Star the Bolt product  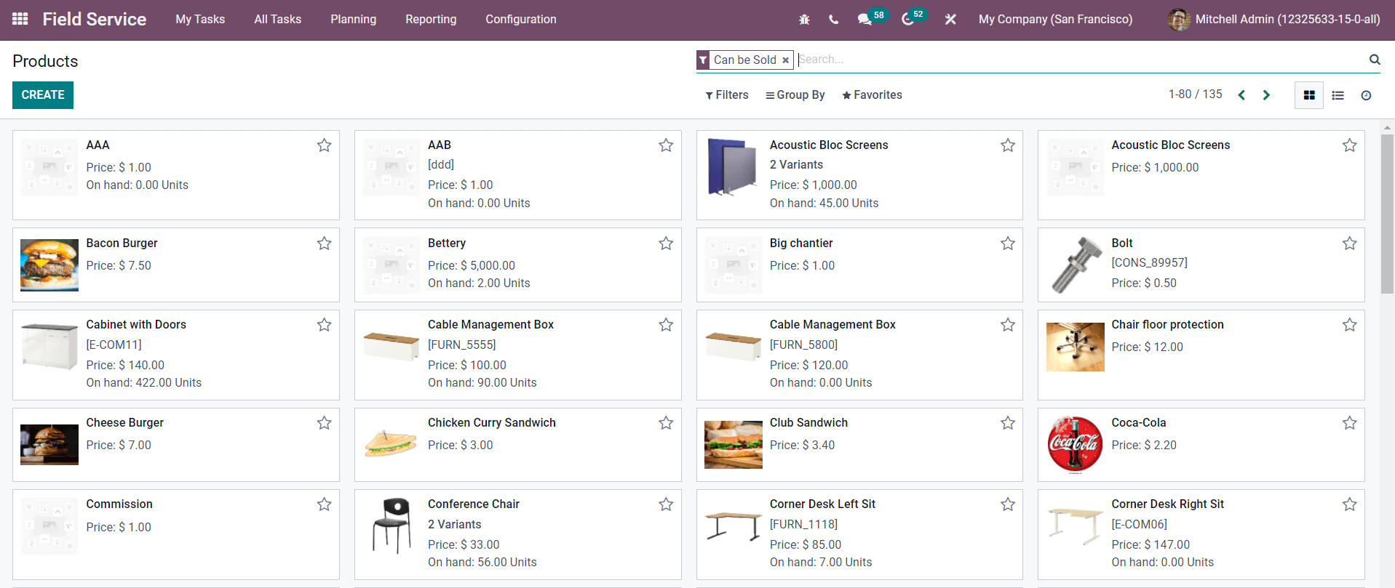coord(1350,243)
